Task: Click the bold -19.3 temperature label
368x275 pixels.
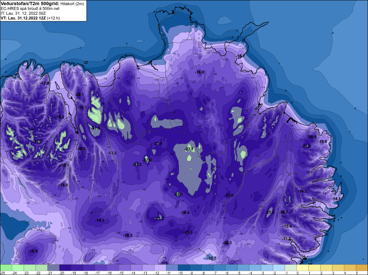Action: [x=100, y=220]
